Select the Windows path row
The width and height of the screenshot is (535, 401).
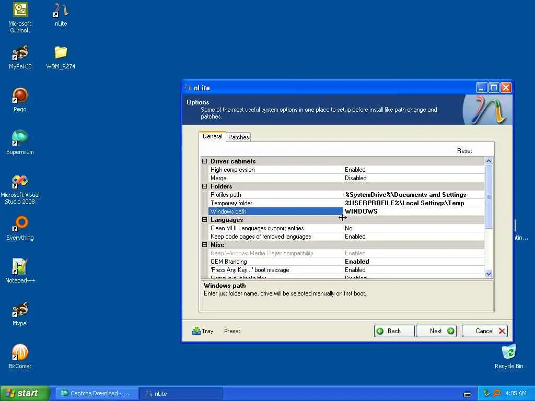coord(346,211)
